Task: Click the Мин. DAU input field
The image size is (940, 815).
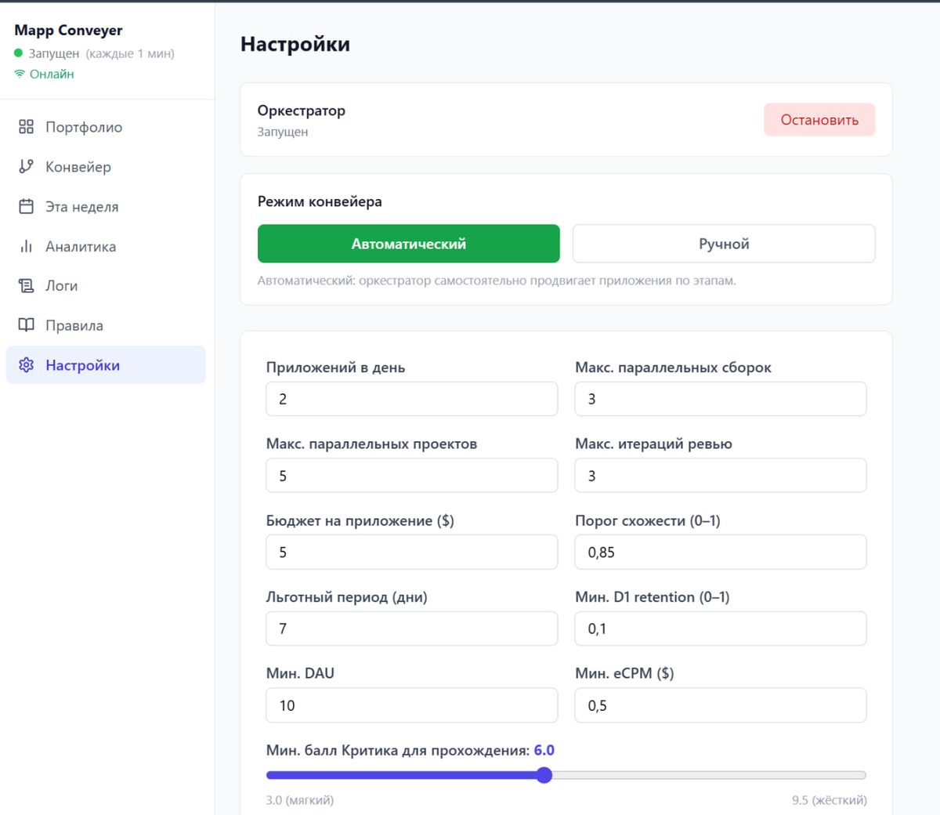Action: tap(412, 705)
